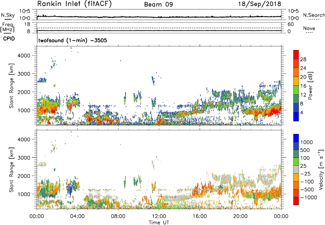
Task: Click the '4000' tick of the velocity panel
Action: 24,139
